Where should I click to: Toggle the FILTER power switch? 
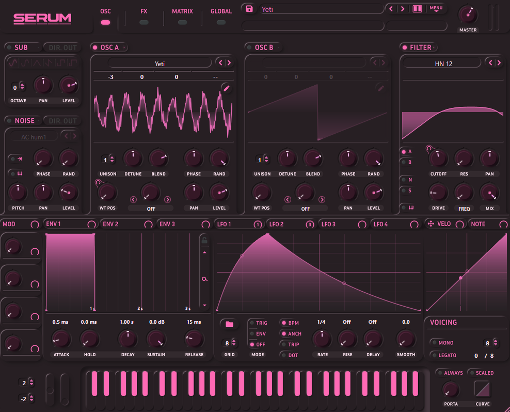click(x=404, y=47)
